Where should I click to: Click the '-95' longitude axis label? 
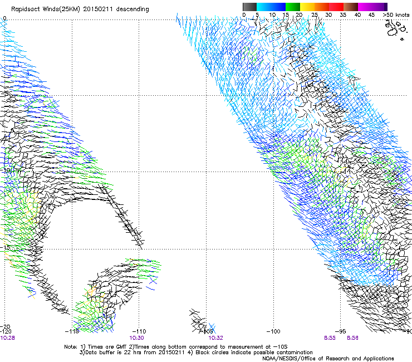341,331
